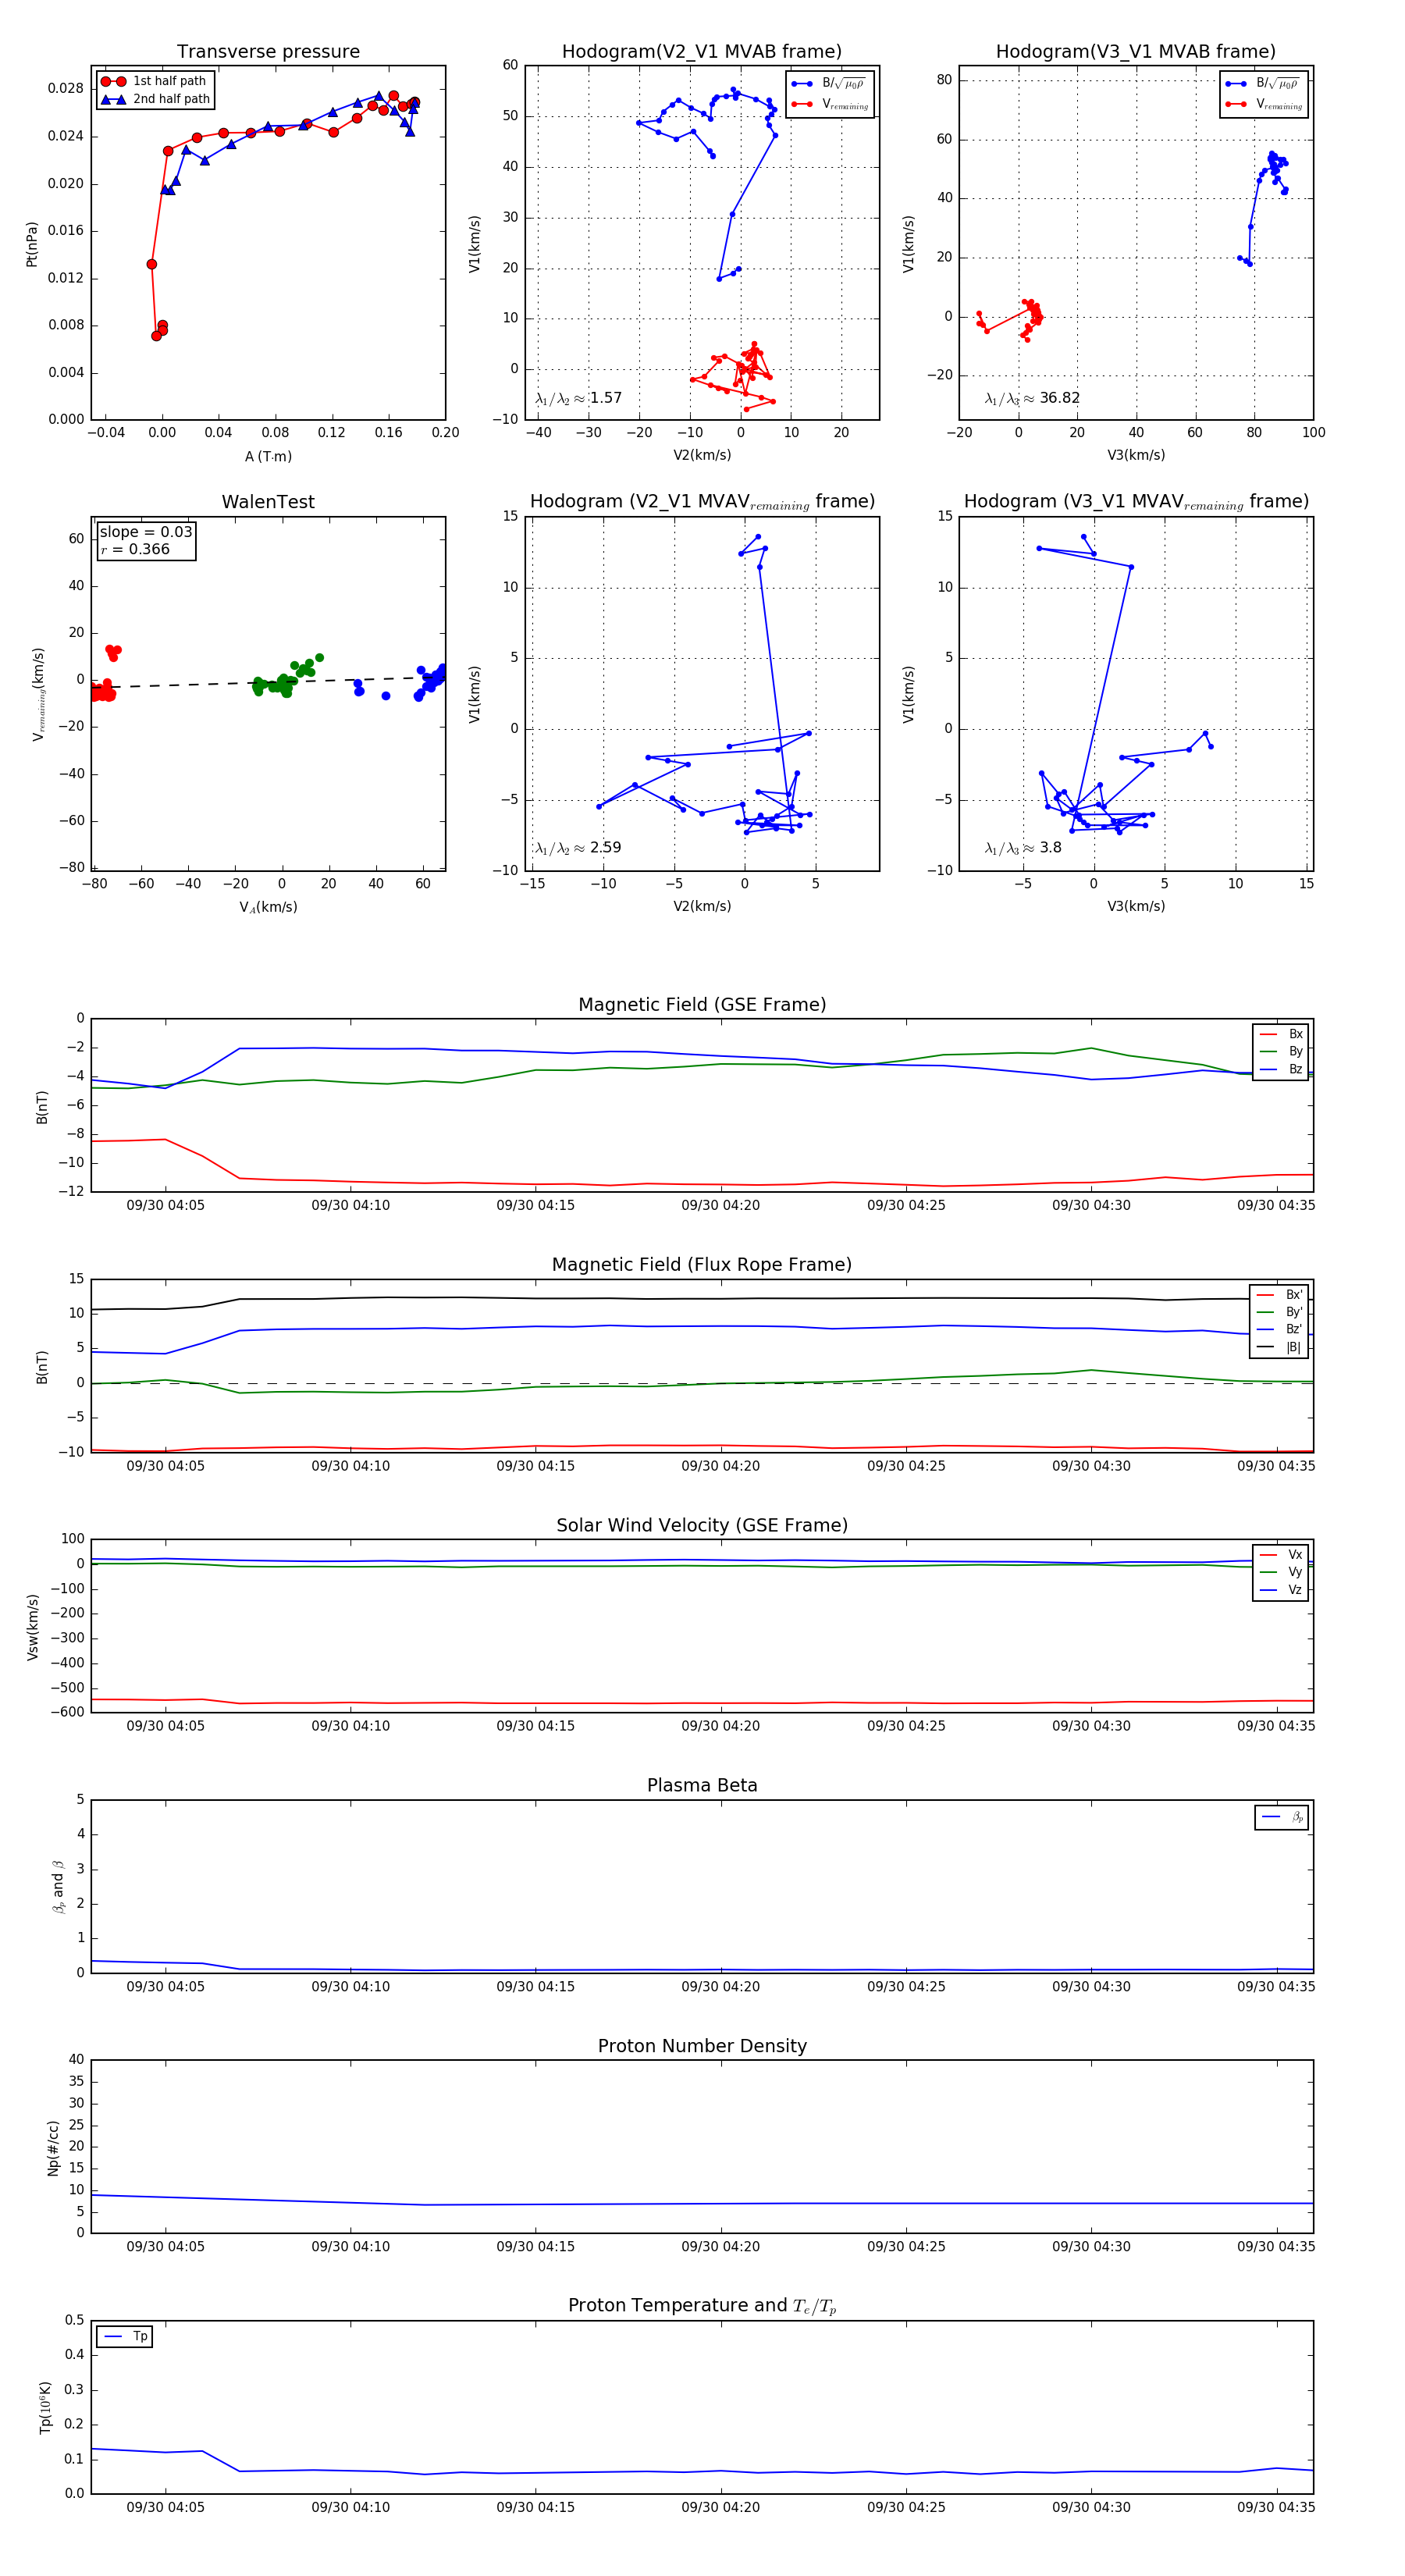Click "Hodogram(V3_V1 MVAB frame)" title
Screen dimensions: 1405x2576
1136,52
